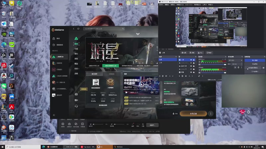Select the second tab in player stats panel
The height and width of the screenshot is (149, 266).
(x=111, y=74)
